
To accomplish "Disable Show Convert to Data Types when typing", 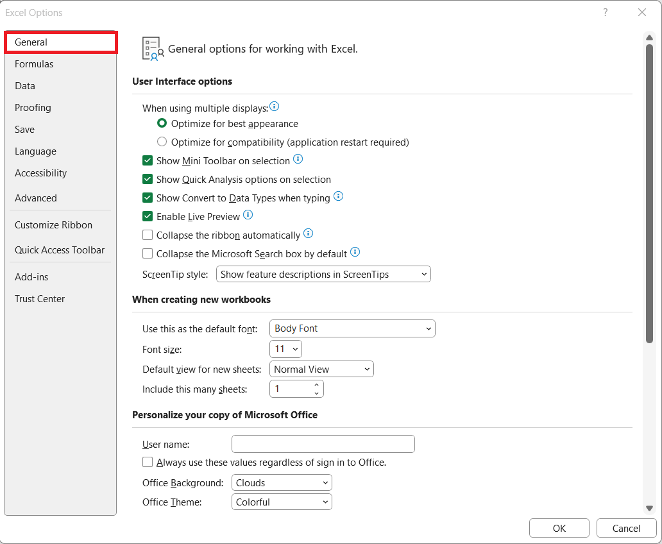I will (x=148, y=198).
